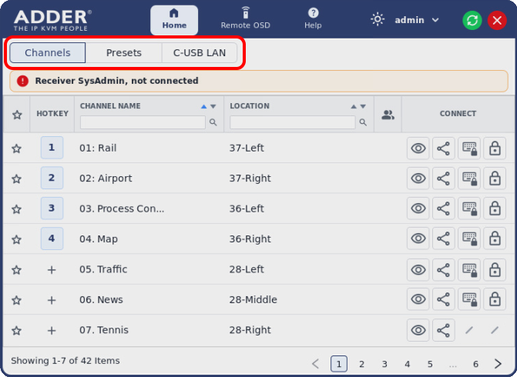Connect view-only to 06. News

418,299
